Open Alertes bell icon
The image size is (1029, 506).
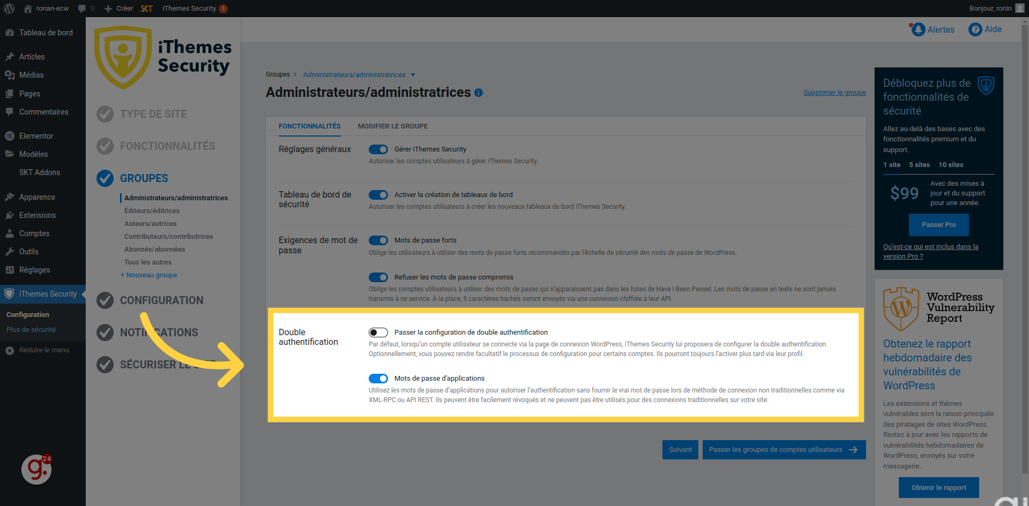tap(918, 29)
